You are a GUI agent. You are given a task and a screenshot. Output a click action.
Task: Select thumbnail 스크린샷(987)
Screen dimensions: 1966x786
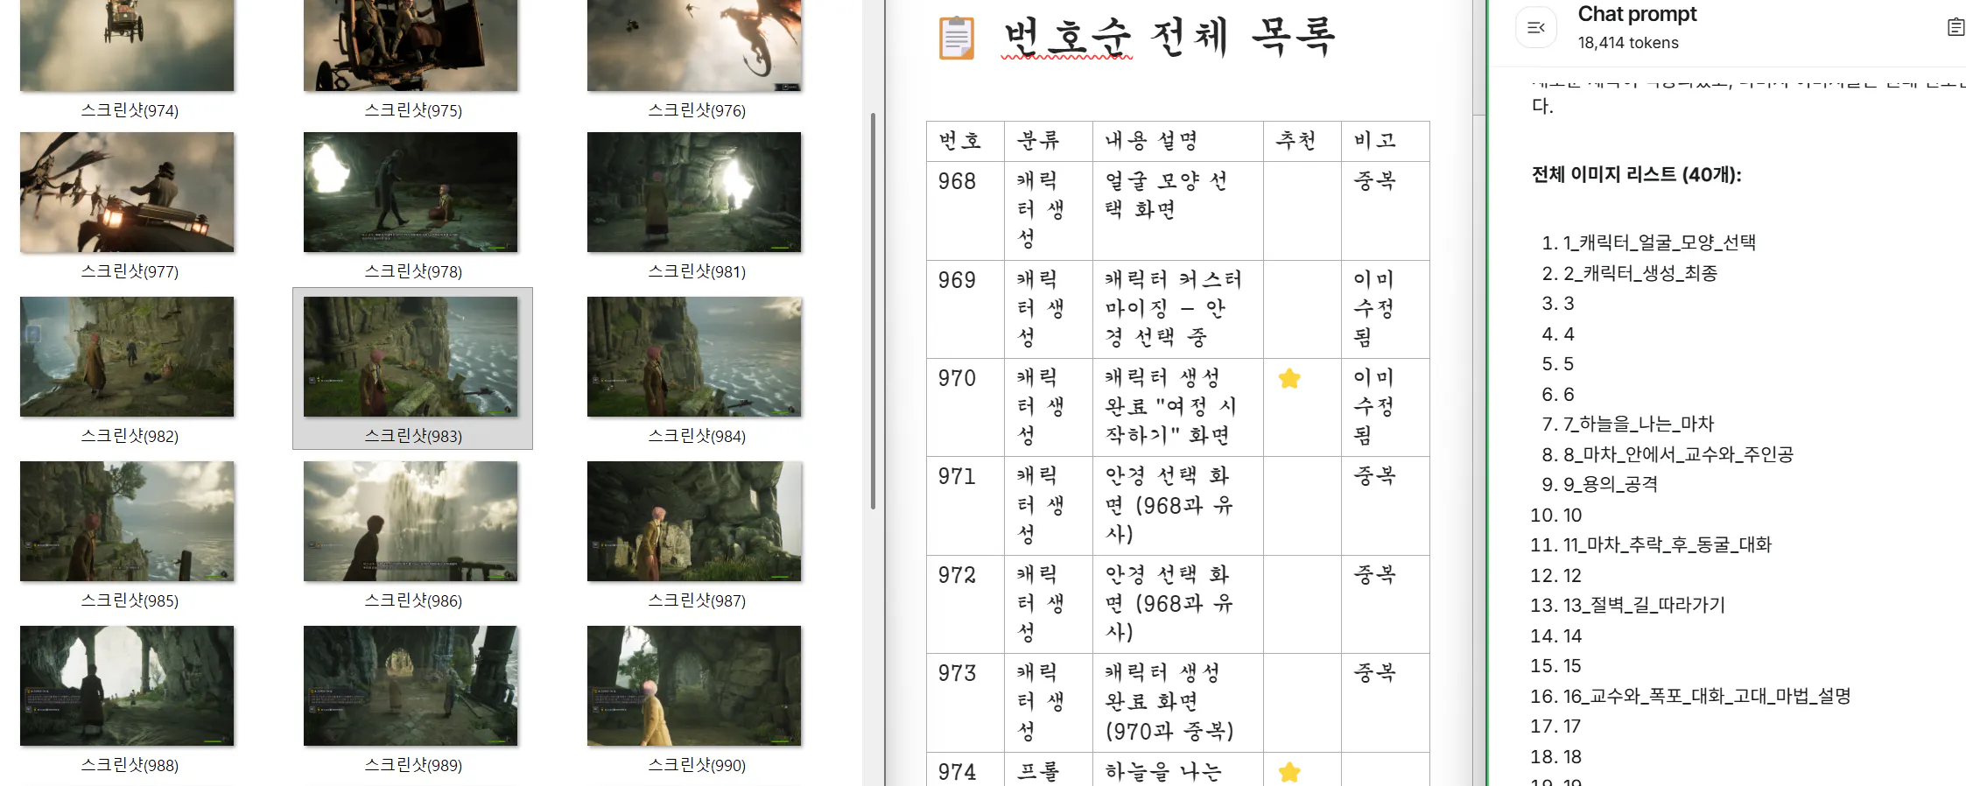[694, 522]
